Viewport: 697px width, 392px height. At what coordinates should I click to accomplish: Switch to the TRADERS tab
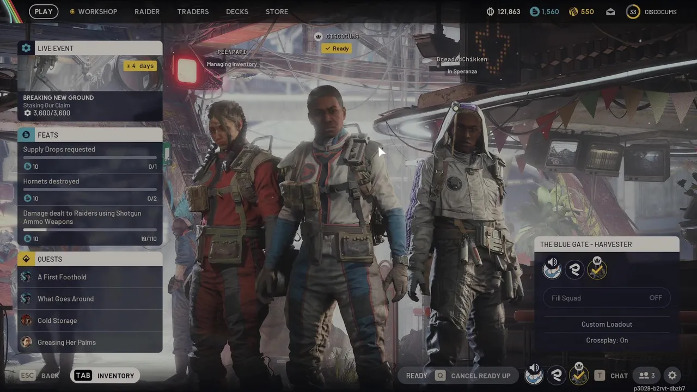pyautogui.click(x=193, y=11)
